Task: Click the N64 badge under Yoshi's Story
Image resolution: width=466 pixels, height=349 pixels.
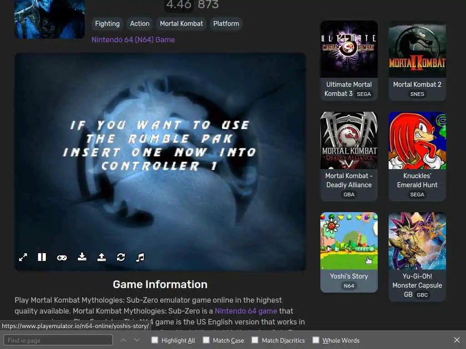Action: point(349,286)
